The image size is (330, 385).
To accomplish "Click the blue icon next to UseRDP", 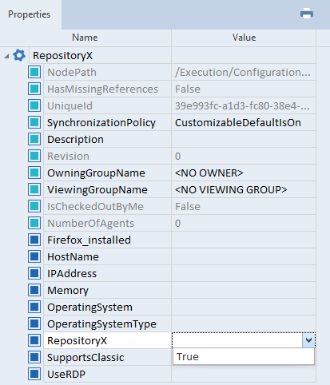I will coord(34,374).
